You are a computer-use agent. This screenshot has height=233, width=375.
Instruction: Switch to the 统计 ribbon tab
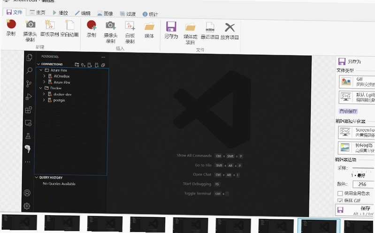[150, 15]
